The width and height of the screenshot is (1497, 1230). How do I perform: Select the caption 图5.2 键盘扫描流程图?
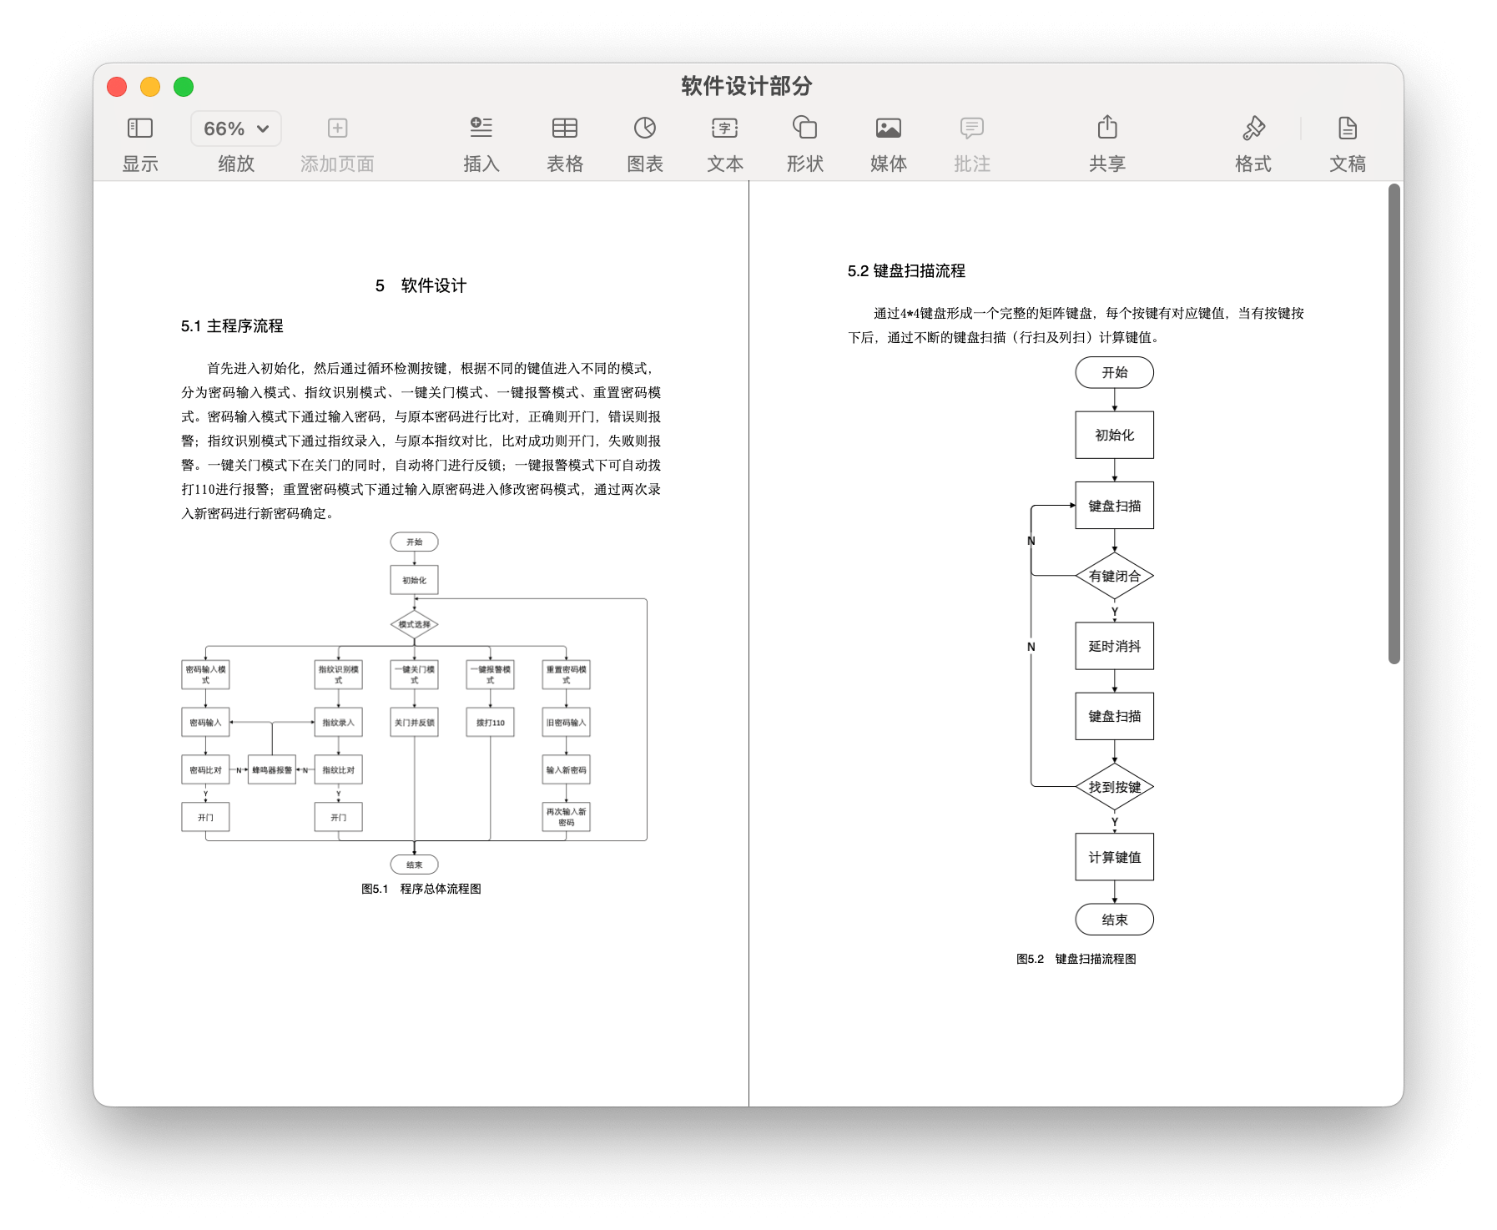[1076, 959]
